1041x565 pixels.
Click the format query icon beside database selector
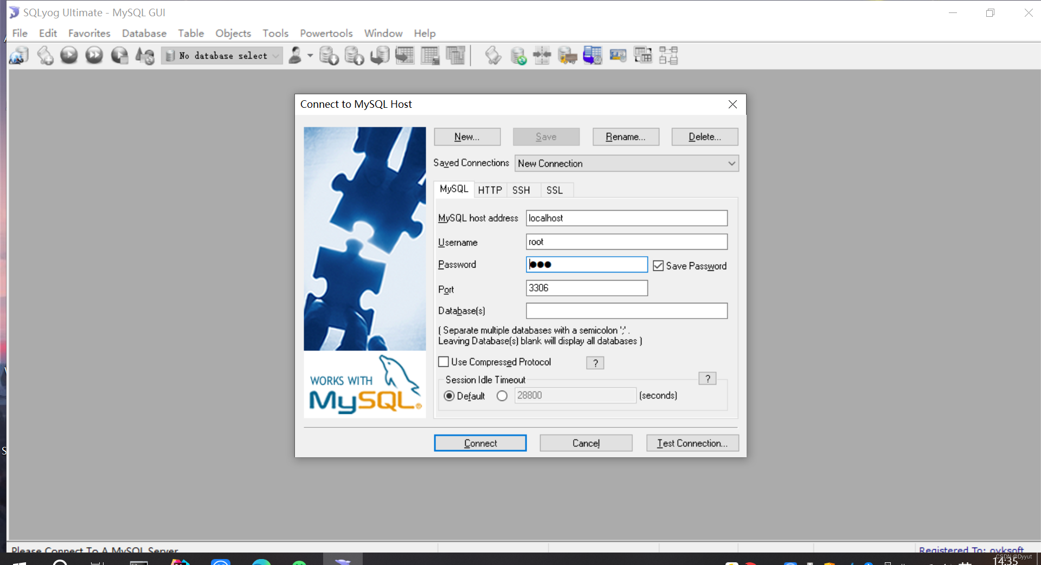pos(145,55)
